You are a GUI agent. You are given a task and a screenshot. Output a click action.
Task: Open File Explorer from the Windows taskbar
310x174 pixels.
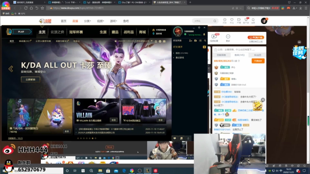(100, 171)
